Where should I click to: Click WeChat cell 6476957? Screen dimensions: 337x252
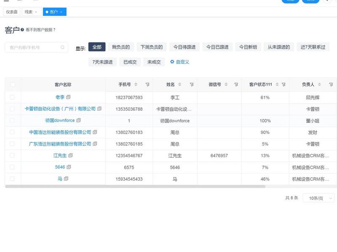tap(219, 155)
